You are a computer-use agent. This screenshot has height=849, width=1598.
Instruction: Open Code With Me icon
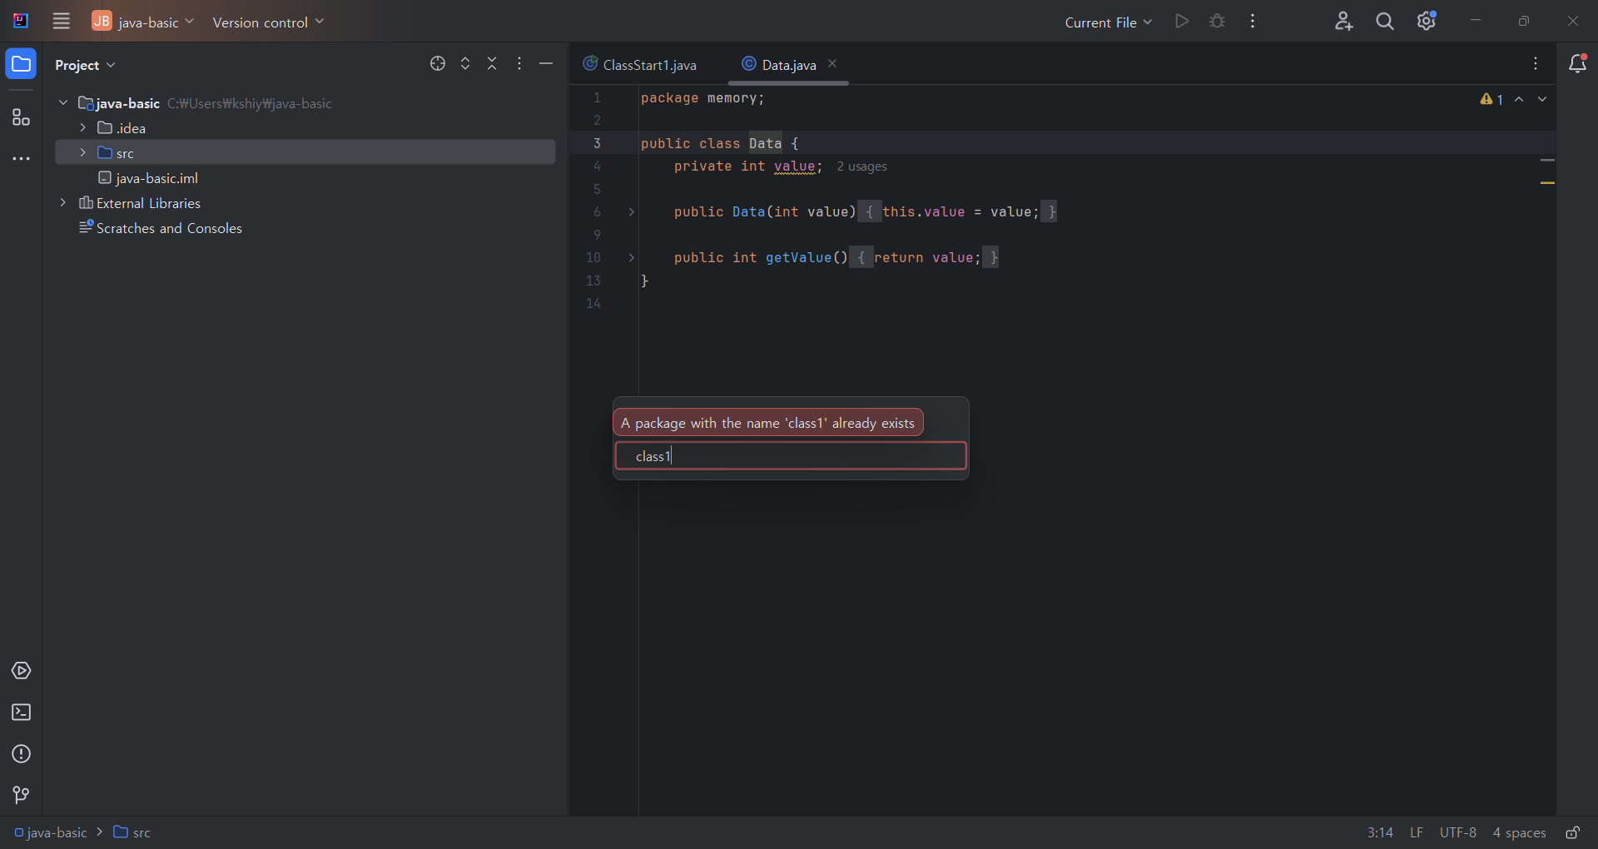pos(1343,22)
